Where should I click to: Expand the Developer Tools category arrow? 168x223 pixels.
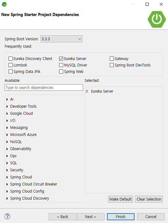pyautogui.click(x=7, y=106)
